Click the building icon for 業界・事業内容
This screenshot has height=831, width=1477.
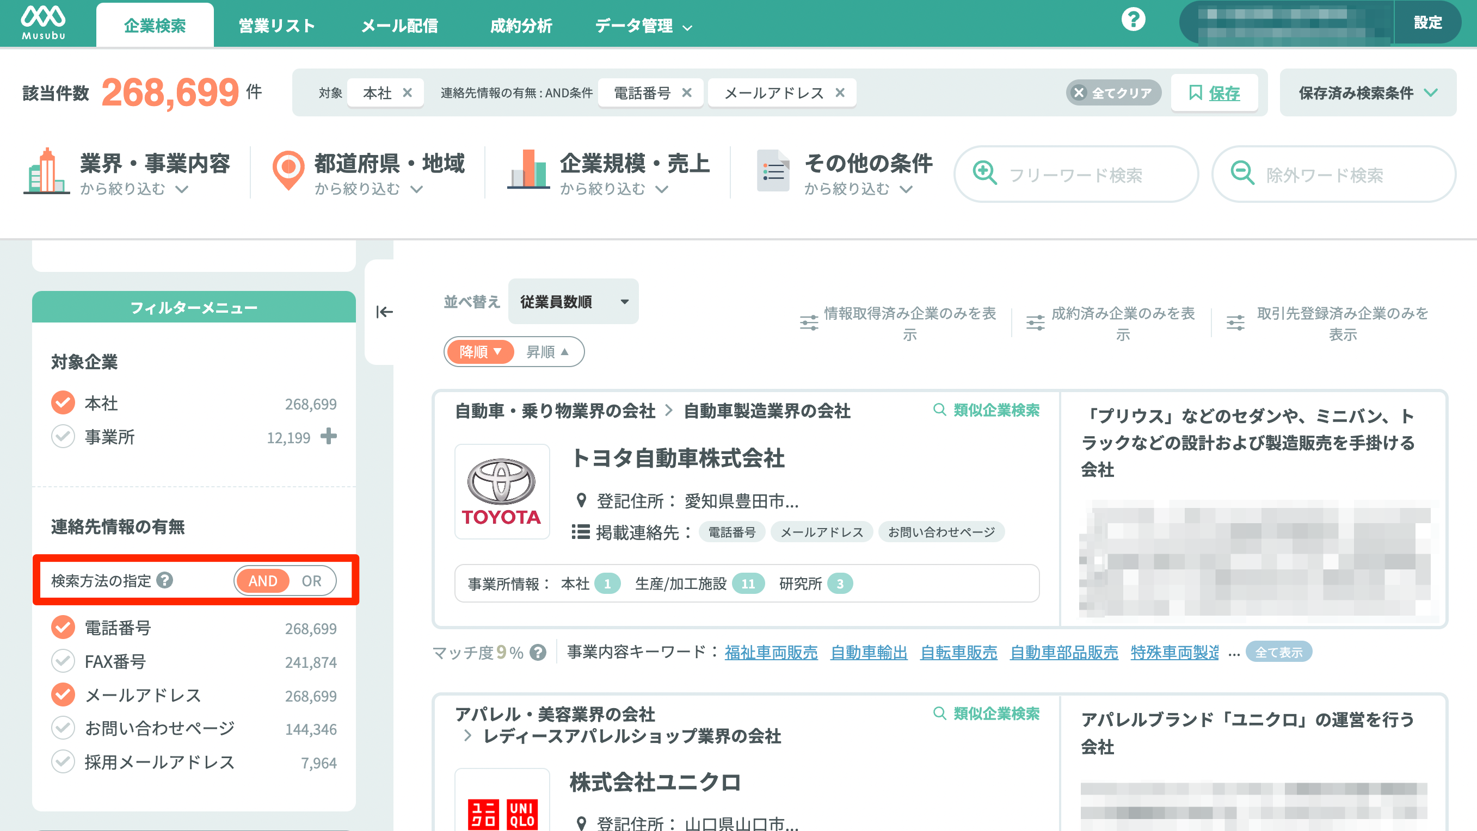pyautogui.click(x=46, y=171)
